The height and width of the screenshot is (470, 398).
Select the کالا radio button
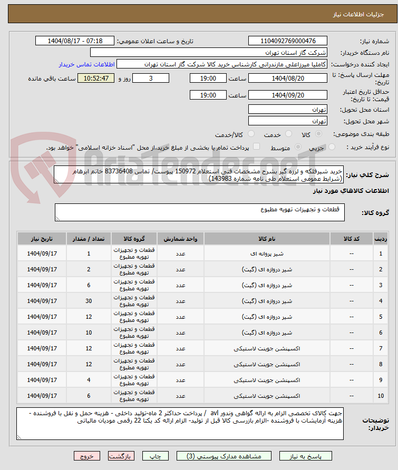318,134
